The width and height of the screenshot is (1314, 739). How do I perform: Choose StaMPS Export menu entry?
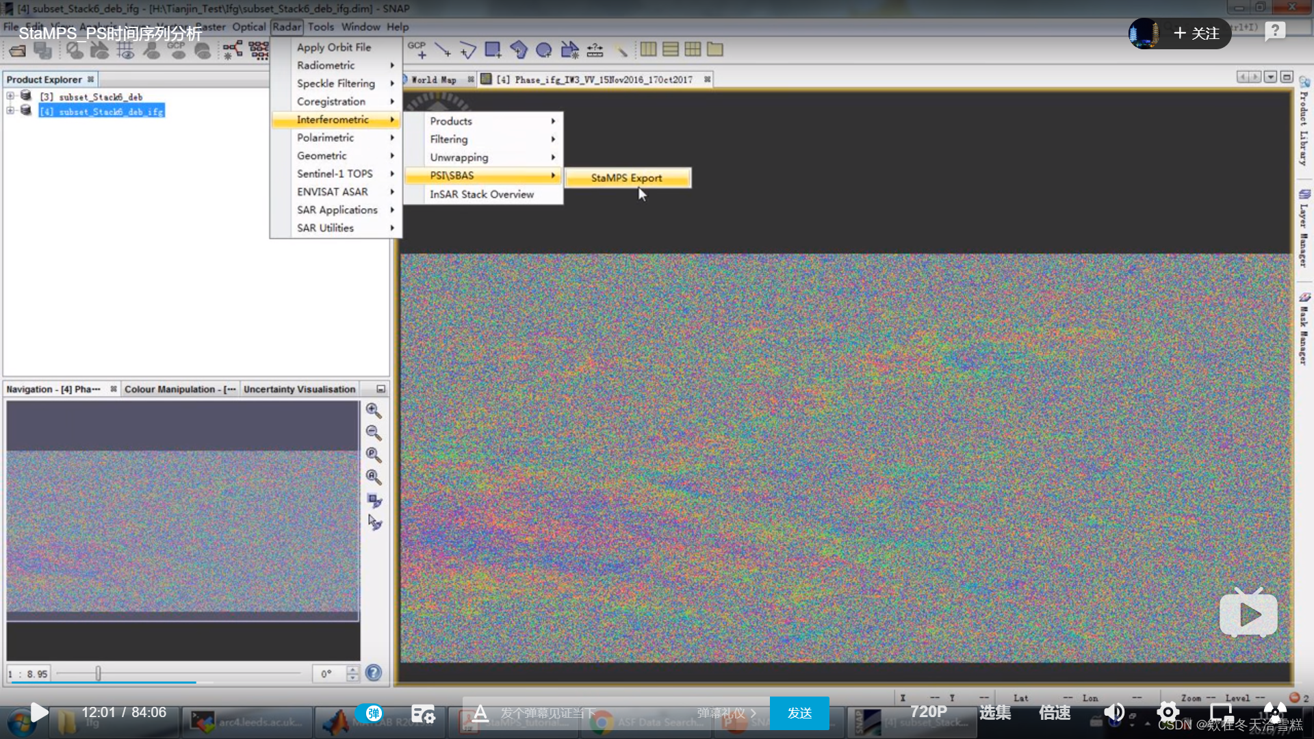click(x=626, y=178)
